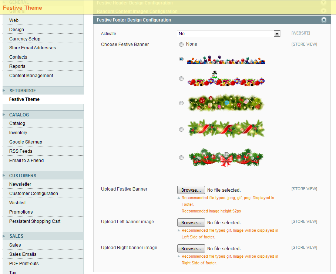The image size is (336, 274).
Task: Select the pine garland banner radio button
Action: (181, 103)
